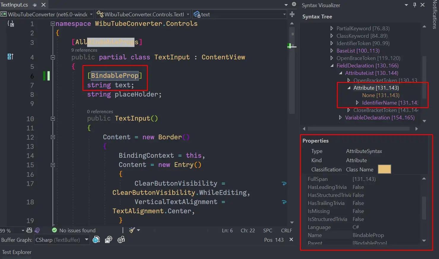Open the Notifications side panel

tap(435, 15)
